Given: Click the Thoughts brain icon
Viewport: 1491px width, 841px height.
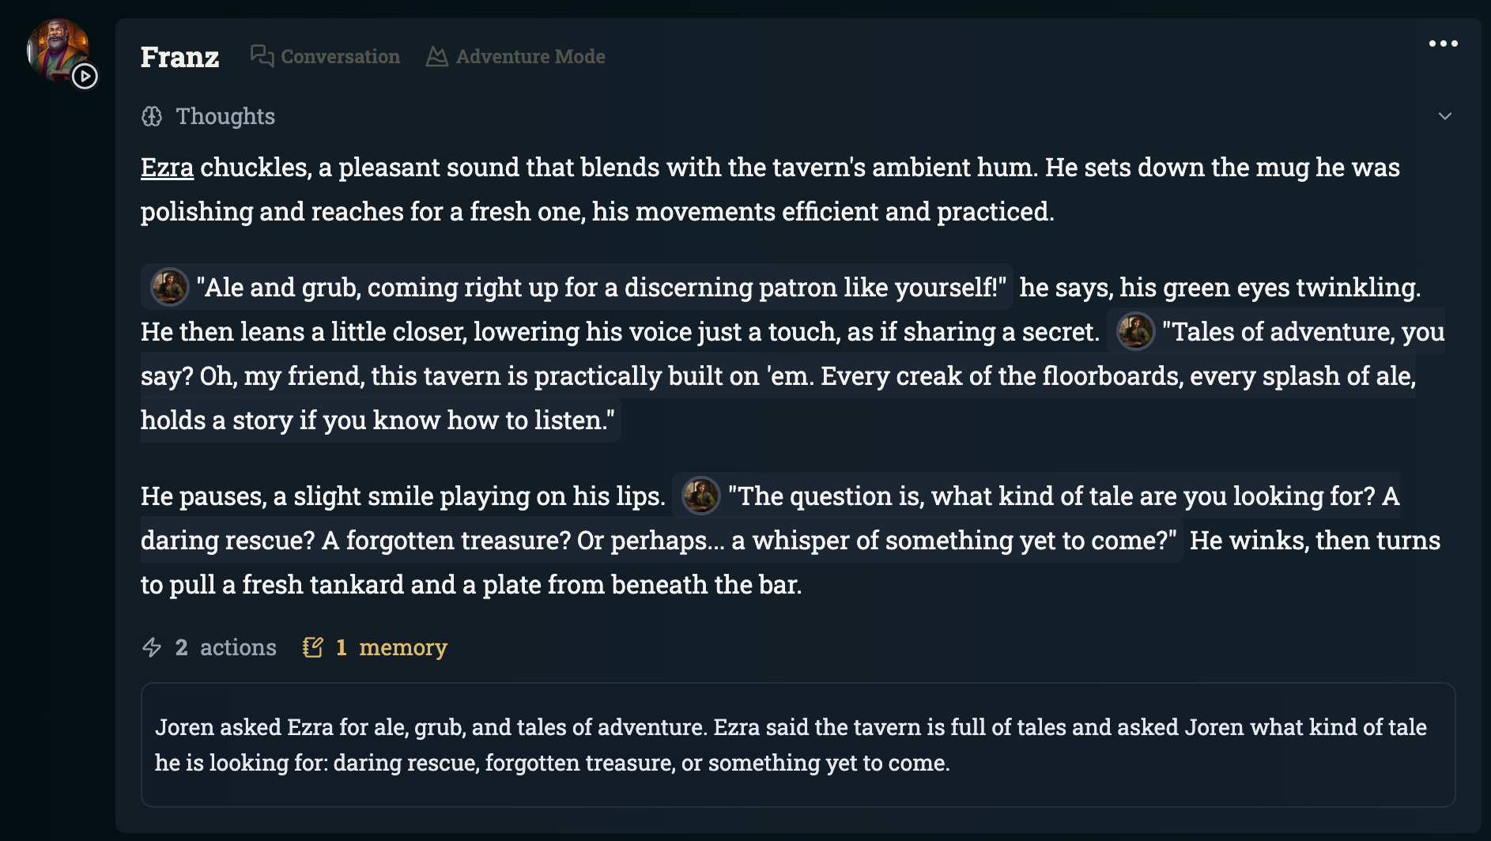Looking at the screenshot, I should coord(152,116).
